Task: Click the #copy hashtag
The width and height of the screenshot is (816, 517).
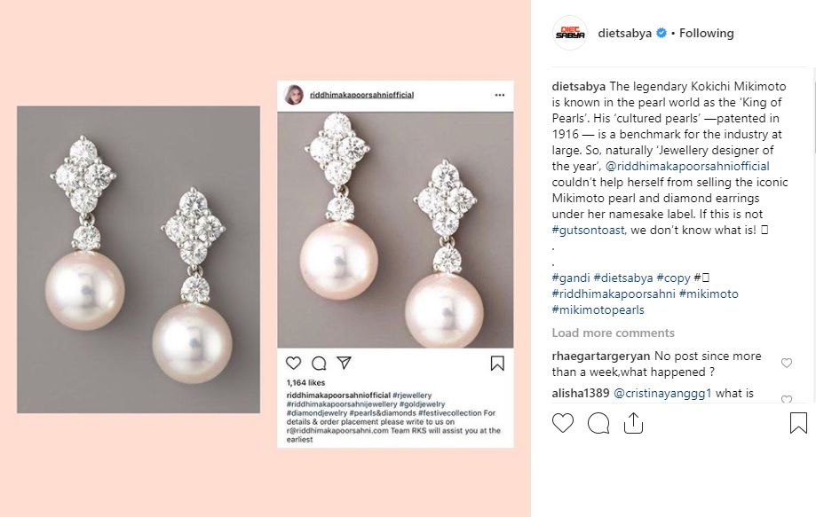Action: tap(672, 278)
